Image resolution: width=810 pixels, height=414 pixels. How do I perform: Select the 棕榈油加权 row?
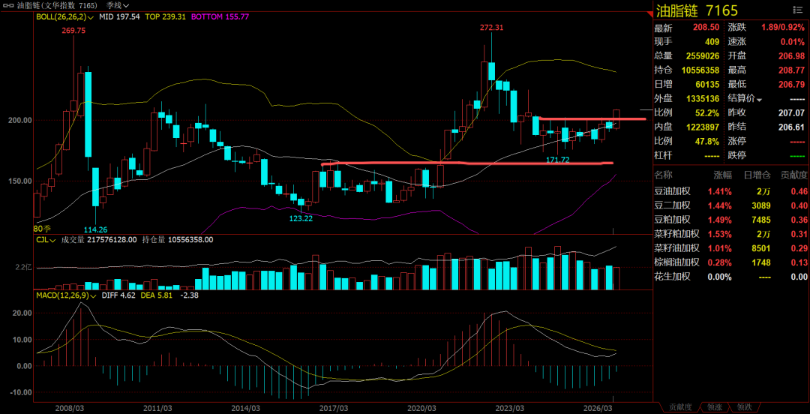731,262
